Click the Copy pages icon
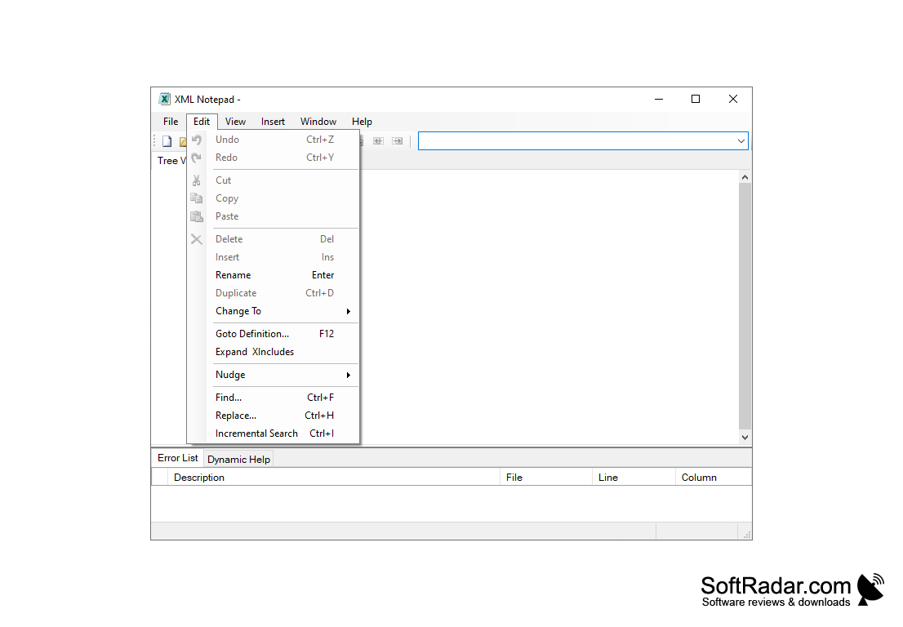This screenshot has height=627, width=903. 197,198
